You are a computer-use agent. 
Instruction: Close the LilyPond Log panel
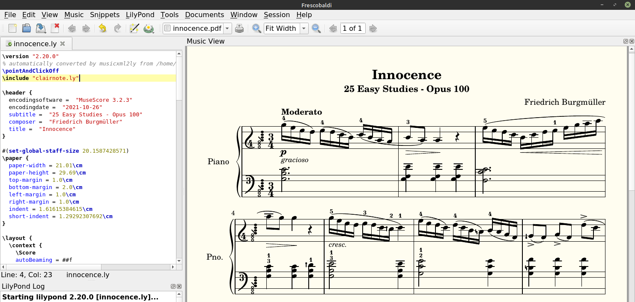coord(179,286)
